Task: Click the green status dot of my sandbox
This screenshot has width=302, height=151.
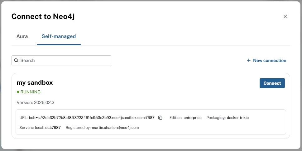Action: (18, 92)
